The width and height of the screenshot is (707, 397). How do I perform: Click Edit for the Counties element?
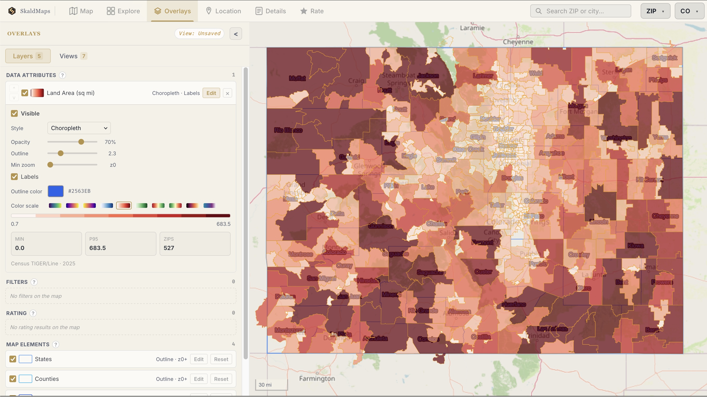point(199,379)
